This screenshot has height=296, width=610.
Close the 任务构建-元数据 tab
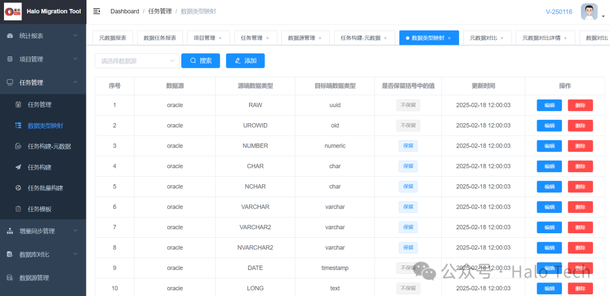[x=386, y=38]
